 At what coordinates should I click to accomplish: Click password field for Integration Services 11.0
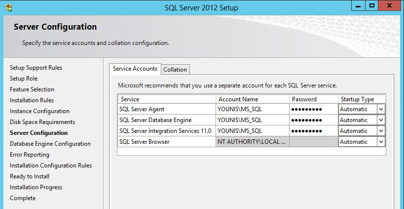tap(313, 131)
